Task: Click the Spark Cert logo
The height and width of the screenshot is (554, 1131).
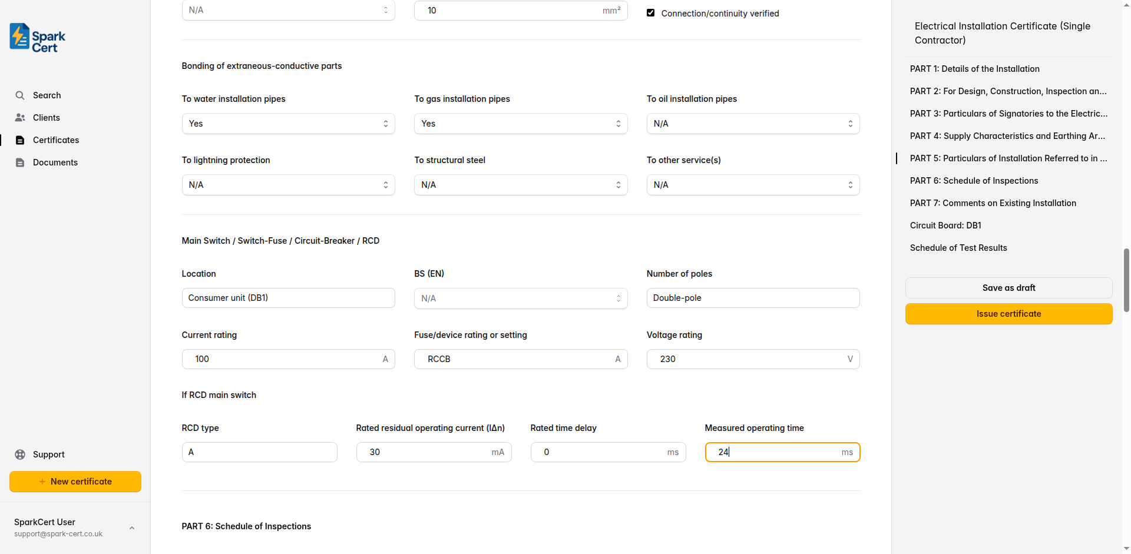Action: pyautogui.click(x=38, y=38)
